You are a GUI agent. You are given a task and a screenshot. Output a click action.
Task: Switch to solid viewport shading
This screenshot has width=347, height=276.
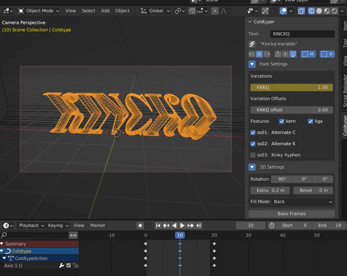pyautogui.click(x=319, y=11)
